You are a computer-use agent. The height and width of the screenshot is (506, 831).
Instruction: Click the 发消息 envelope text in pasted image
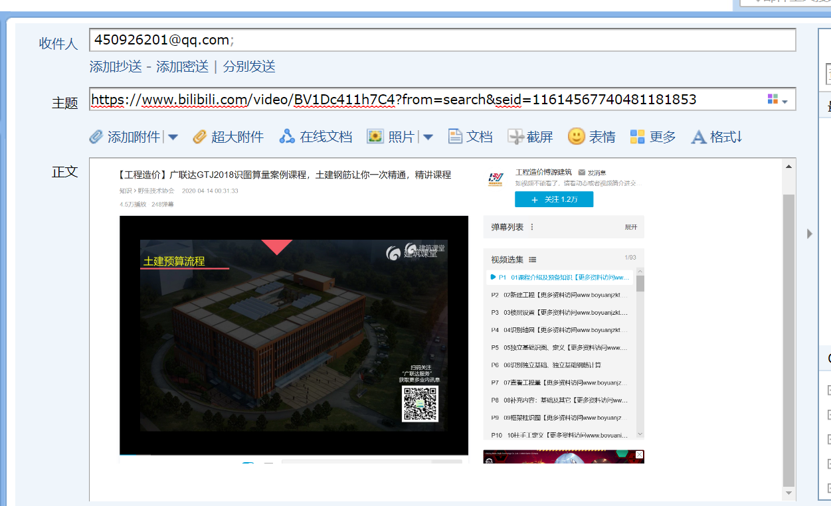(592, 172)
